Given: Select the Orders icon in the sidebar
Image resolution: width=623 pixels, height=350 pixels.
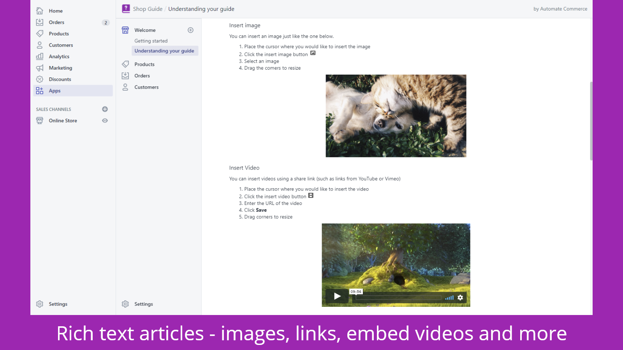Looking at the screenshot, I should [x=40, y=22].
